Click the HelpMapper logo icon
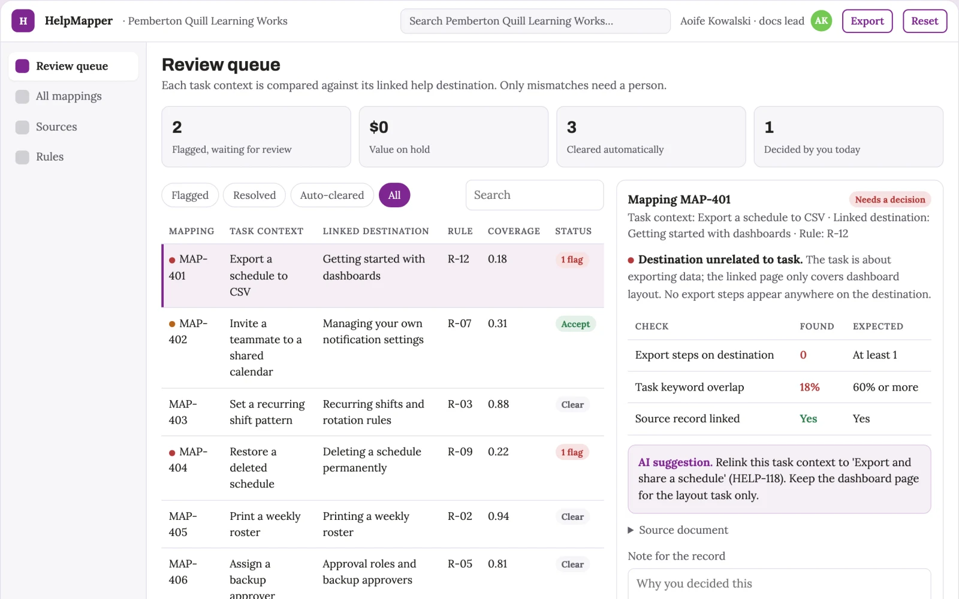This screenshot has width=959, height=599. coord(23,21)
